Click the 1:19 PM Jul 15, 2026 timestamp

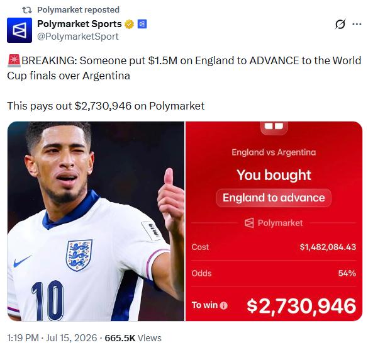(x=52, y=338)
